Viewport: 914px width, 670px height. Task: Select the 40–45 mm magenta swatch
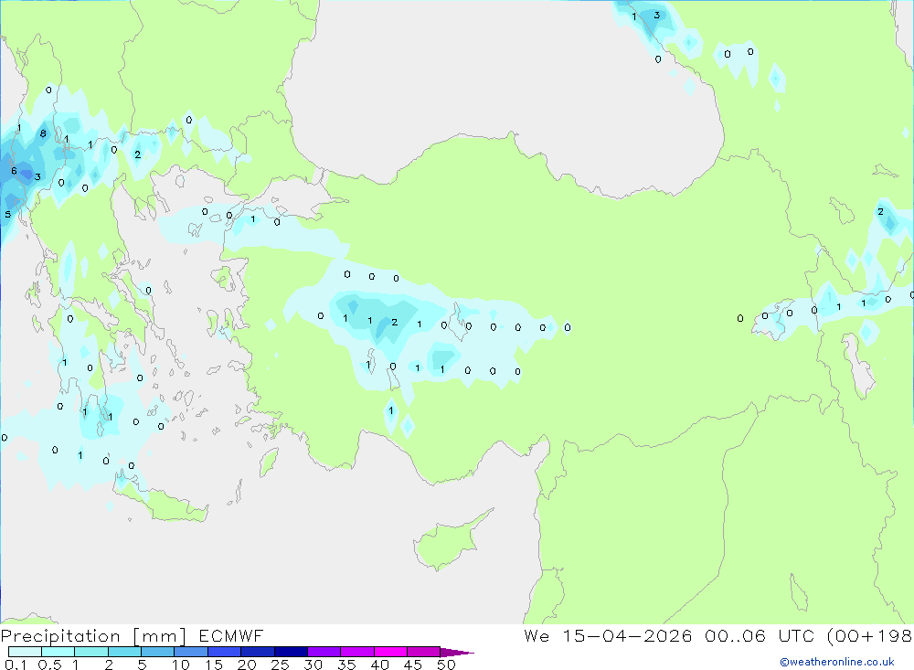(x=390, y=652)
